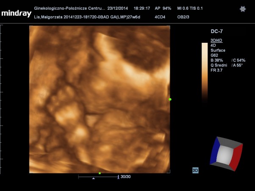
Task: Click the cine frame slider bar
Action: click(x=98, y=177)
